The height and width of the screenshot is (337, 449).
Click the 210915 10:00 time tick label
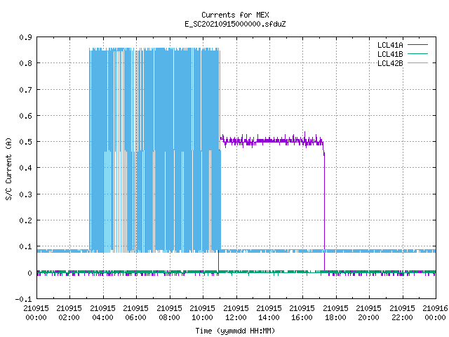(x=202, y=313)
